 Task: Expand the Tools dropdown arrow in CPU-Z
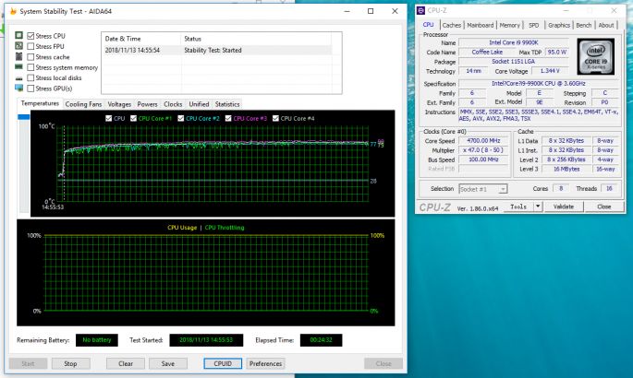tap(538, 207)
